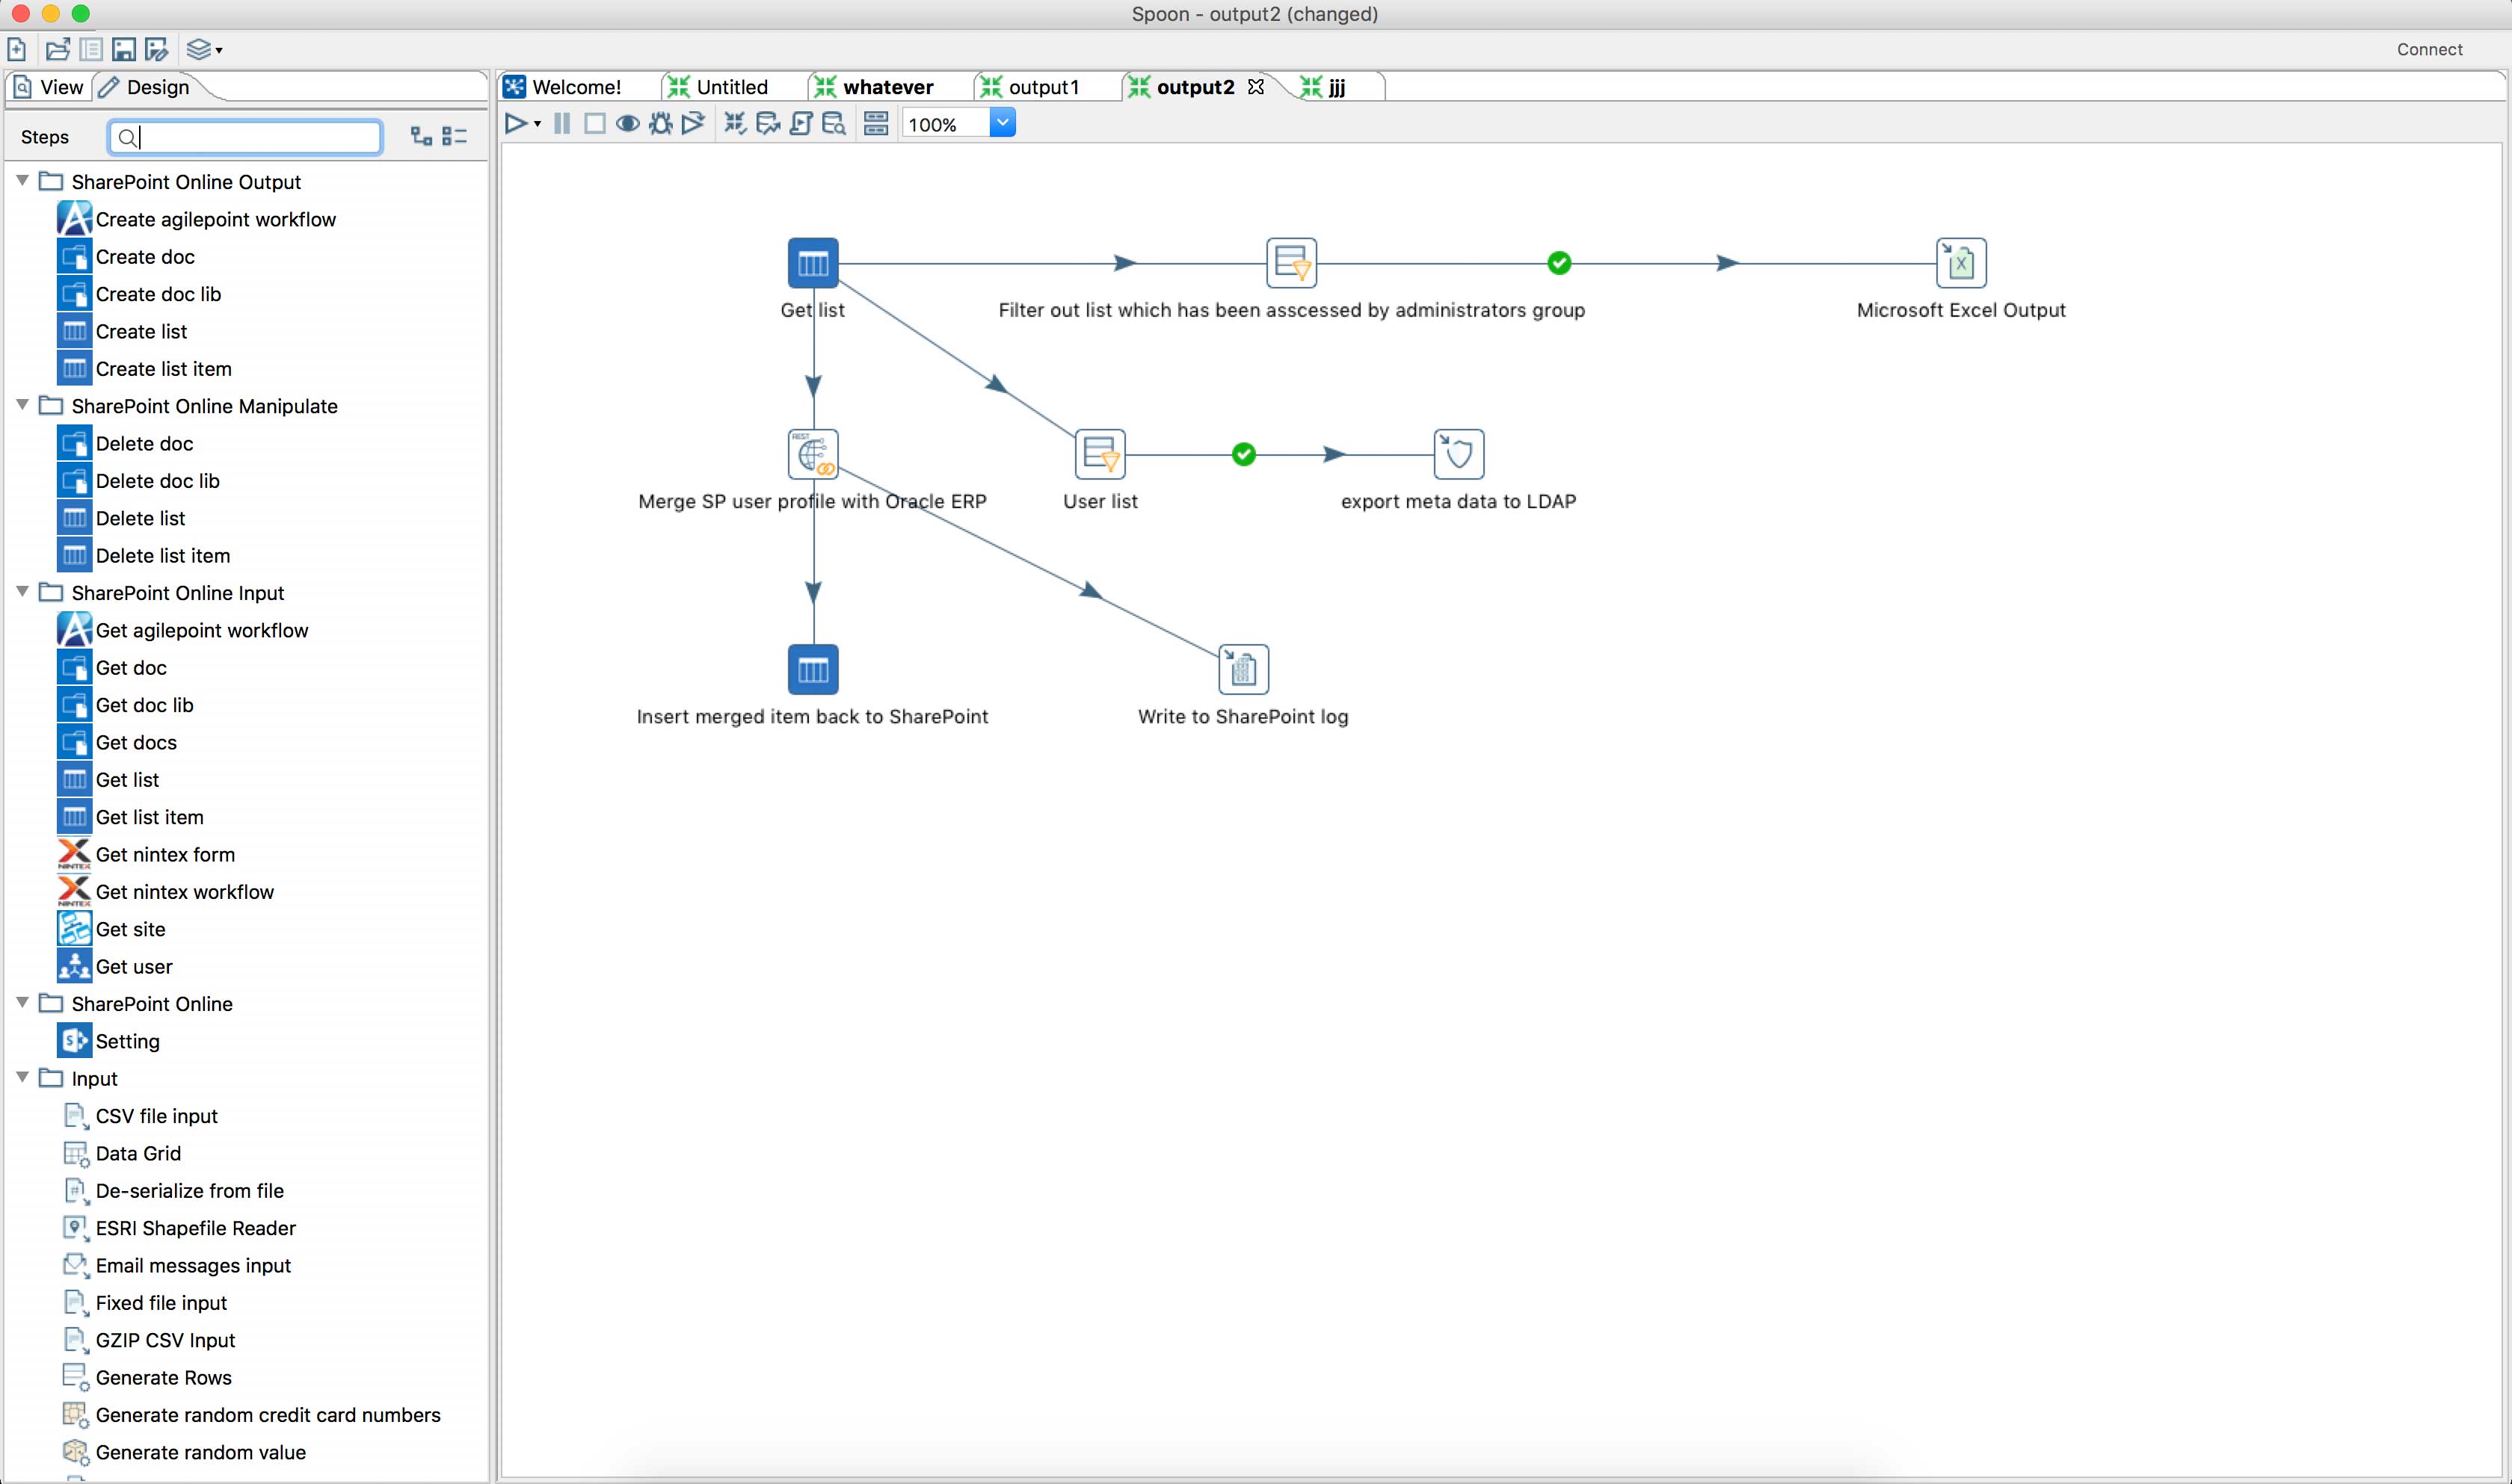This screenshot has height=1484, width=2512.
Task: Open the Welcome! tab
Action: pyautogui.click(x=563, y=87)
